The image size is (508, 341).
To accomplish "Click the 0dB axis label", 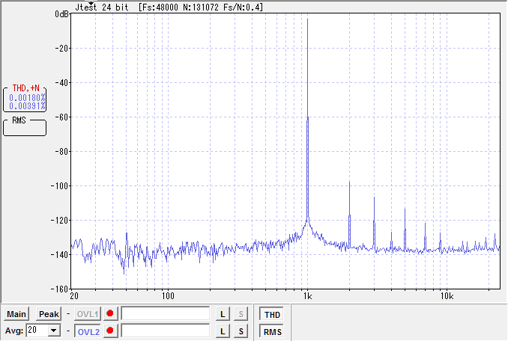I will click(x=61, y=14).
